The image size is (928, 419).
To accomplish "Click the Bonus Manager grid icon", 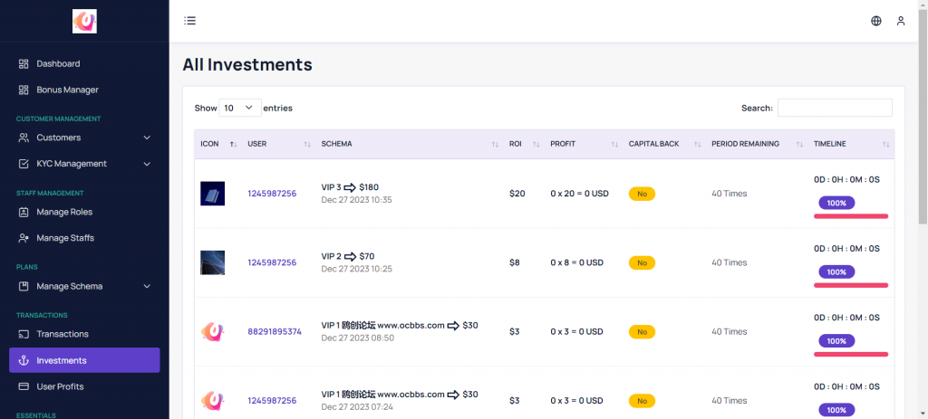I will pos(24,90).
